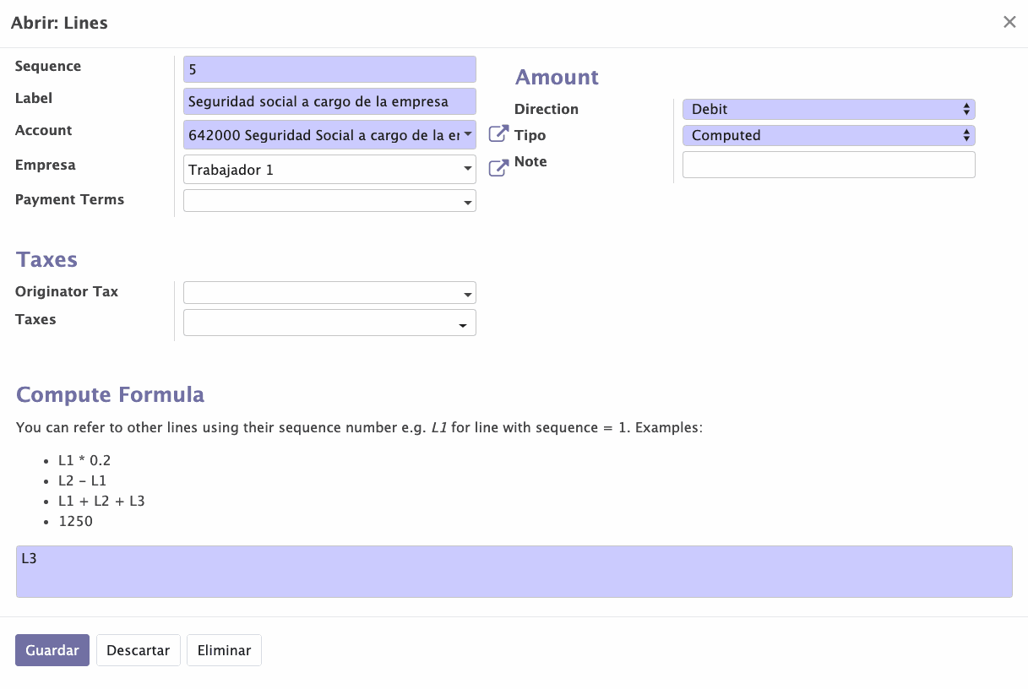Change the Direction select set to Debit
This screenshot has width=1028, height=689.
(x=829, y=109)
